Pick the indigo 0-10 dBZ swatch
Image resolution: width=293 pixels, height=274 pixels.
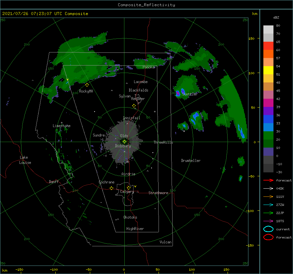pyautogui.click(x=268, y=152)
